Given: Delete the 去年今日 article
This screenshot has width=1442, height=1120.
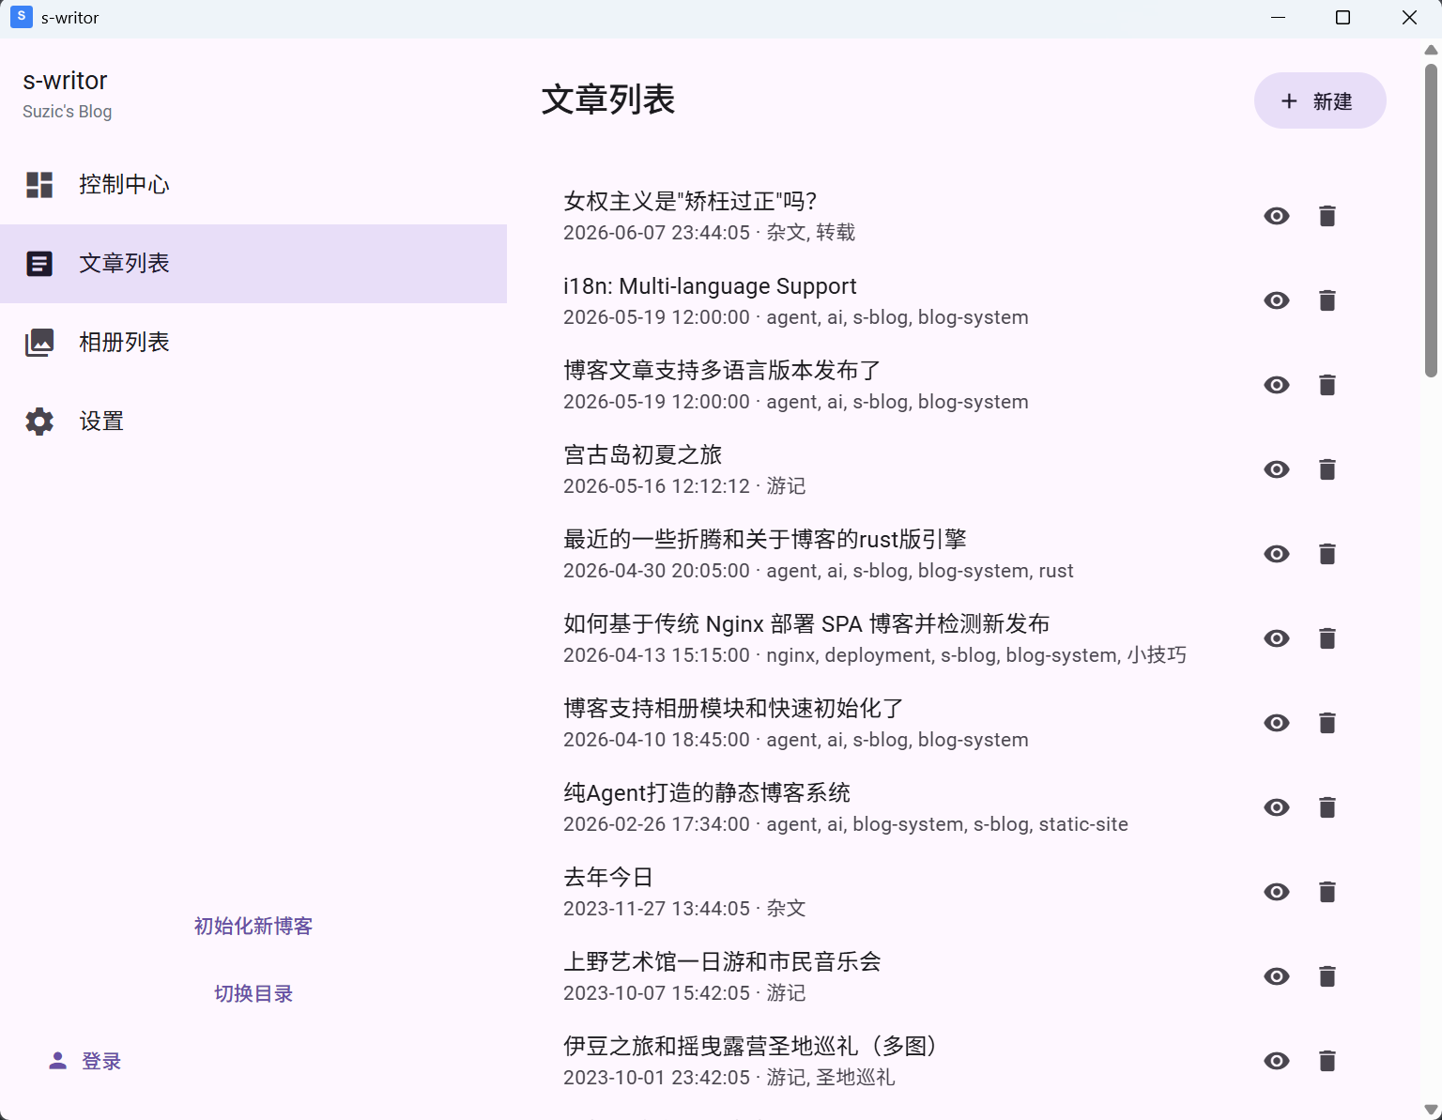Looking at the screenshot, I should point(1327,892).
